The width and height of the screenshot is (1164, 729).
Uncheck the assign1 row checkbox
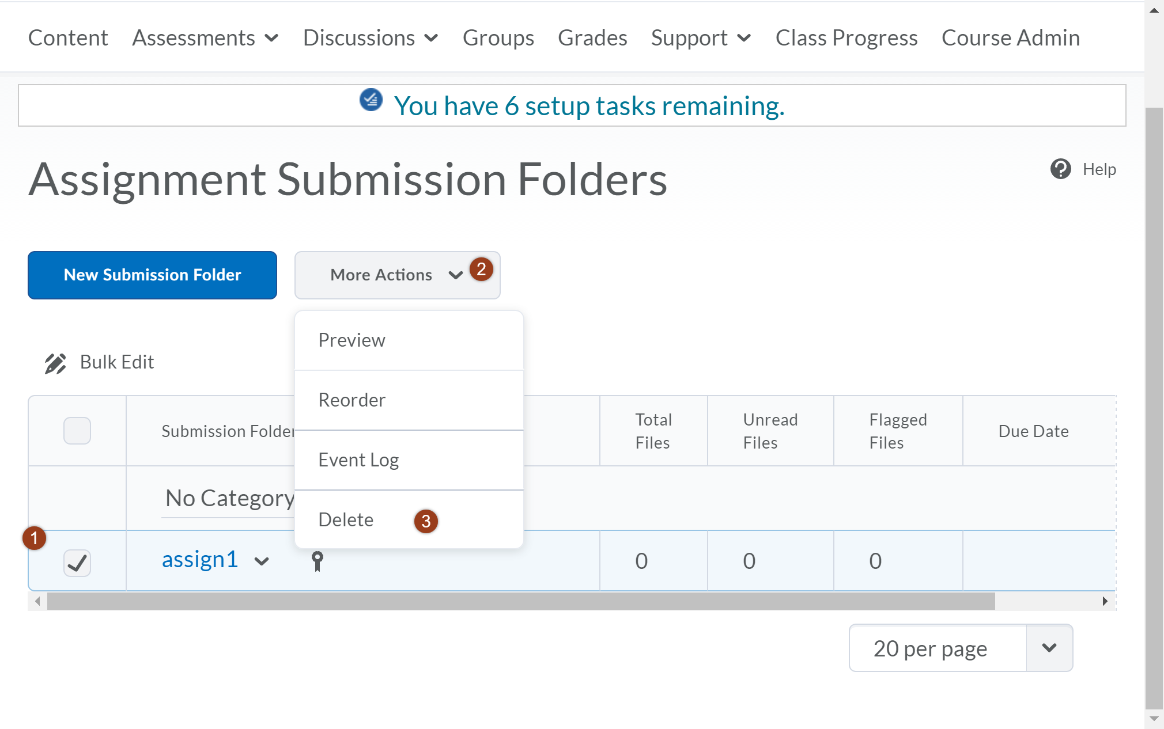(x=77, y=563)
